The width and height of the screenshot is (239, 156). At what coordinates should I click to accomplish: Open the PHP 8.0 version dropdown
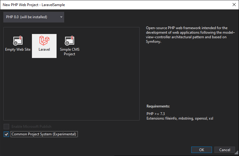click(34, 17)
